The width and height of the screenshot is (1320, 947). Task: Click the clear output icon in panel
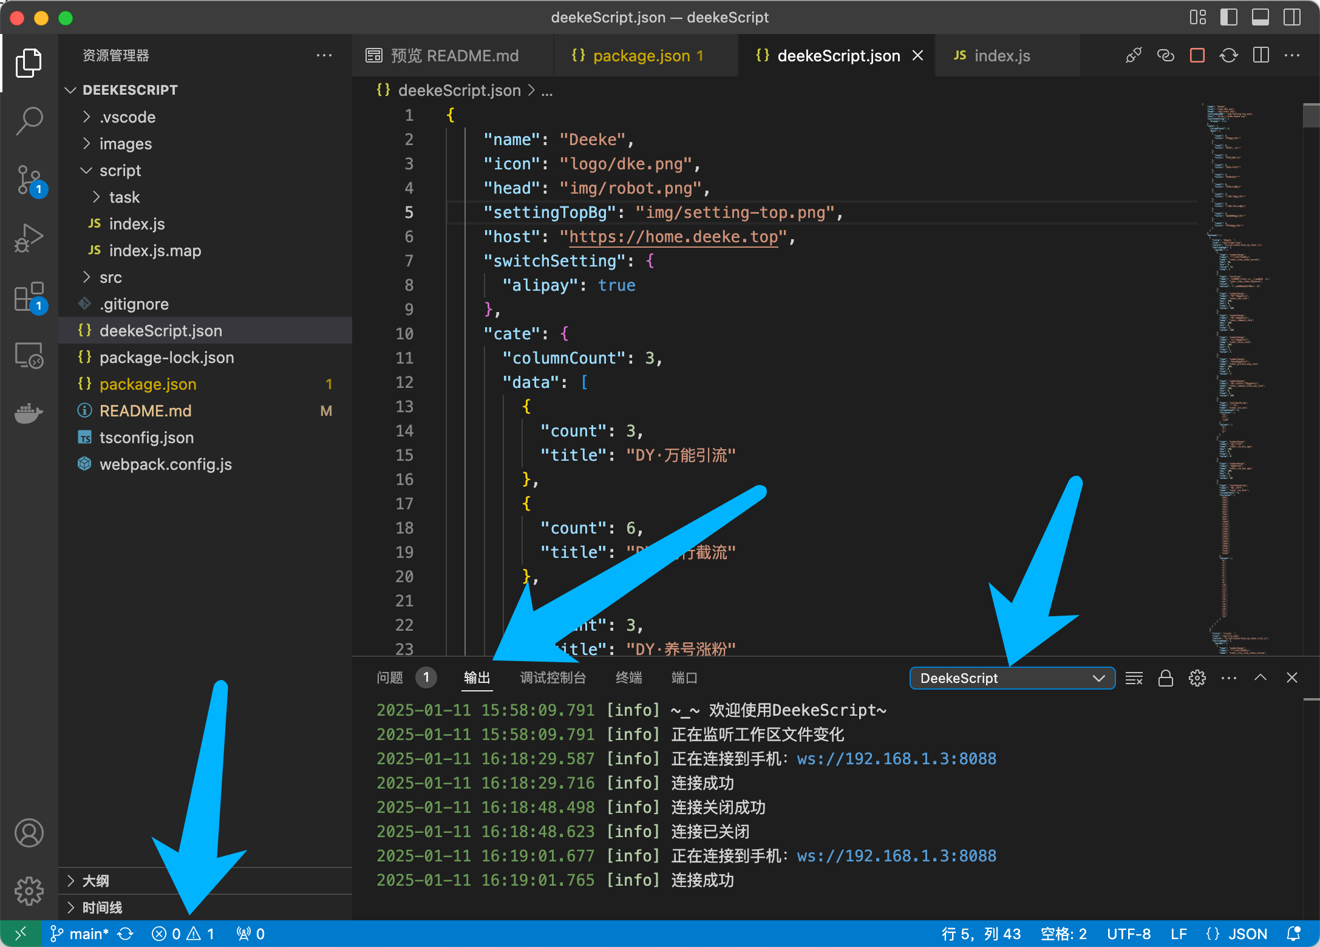pyautogui.click(x=1134, y=678)
